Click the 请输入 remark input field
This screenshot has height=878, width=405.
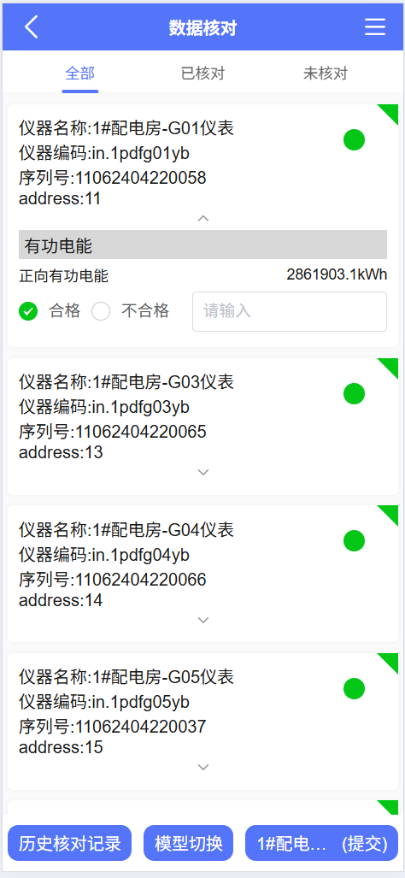click(290, 311)
